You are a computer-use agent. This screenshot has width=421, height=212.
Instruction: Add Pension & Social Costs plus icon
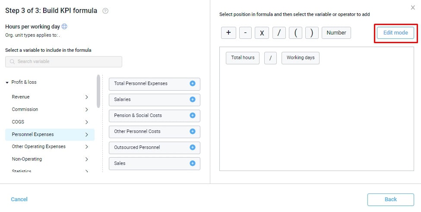(x=193, y=115)
